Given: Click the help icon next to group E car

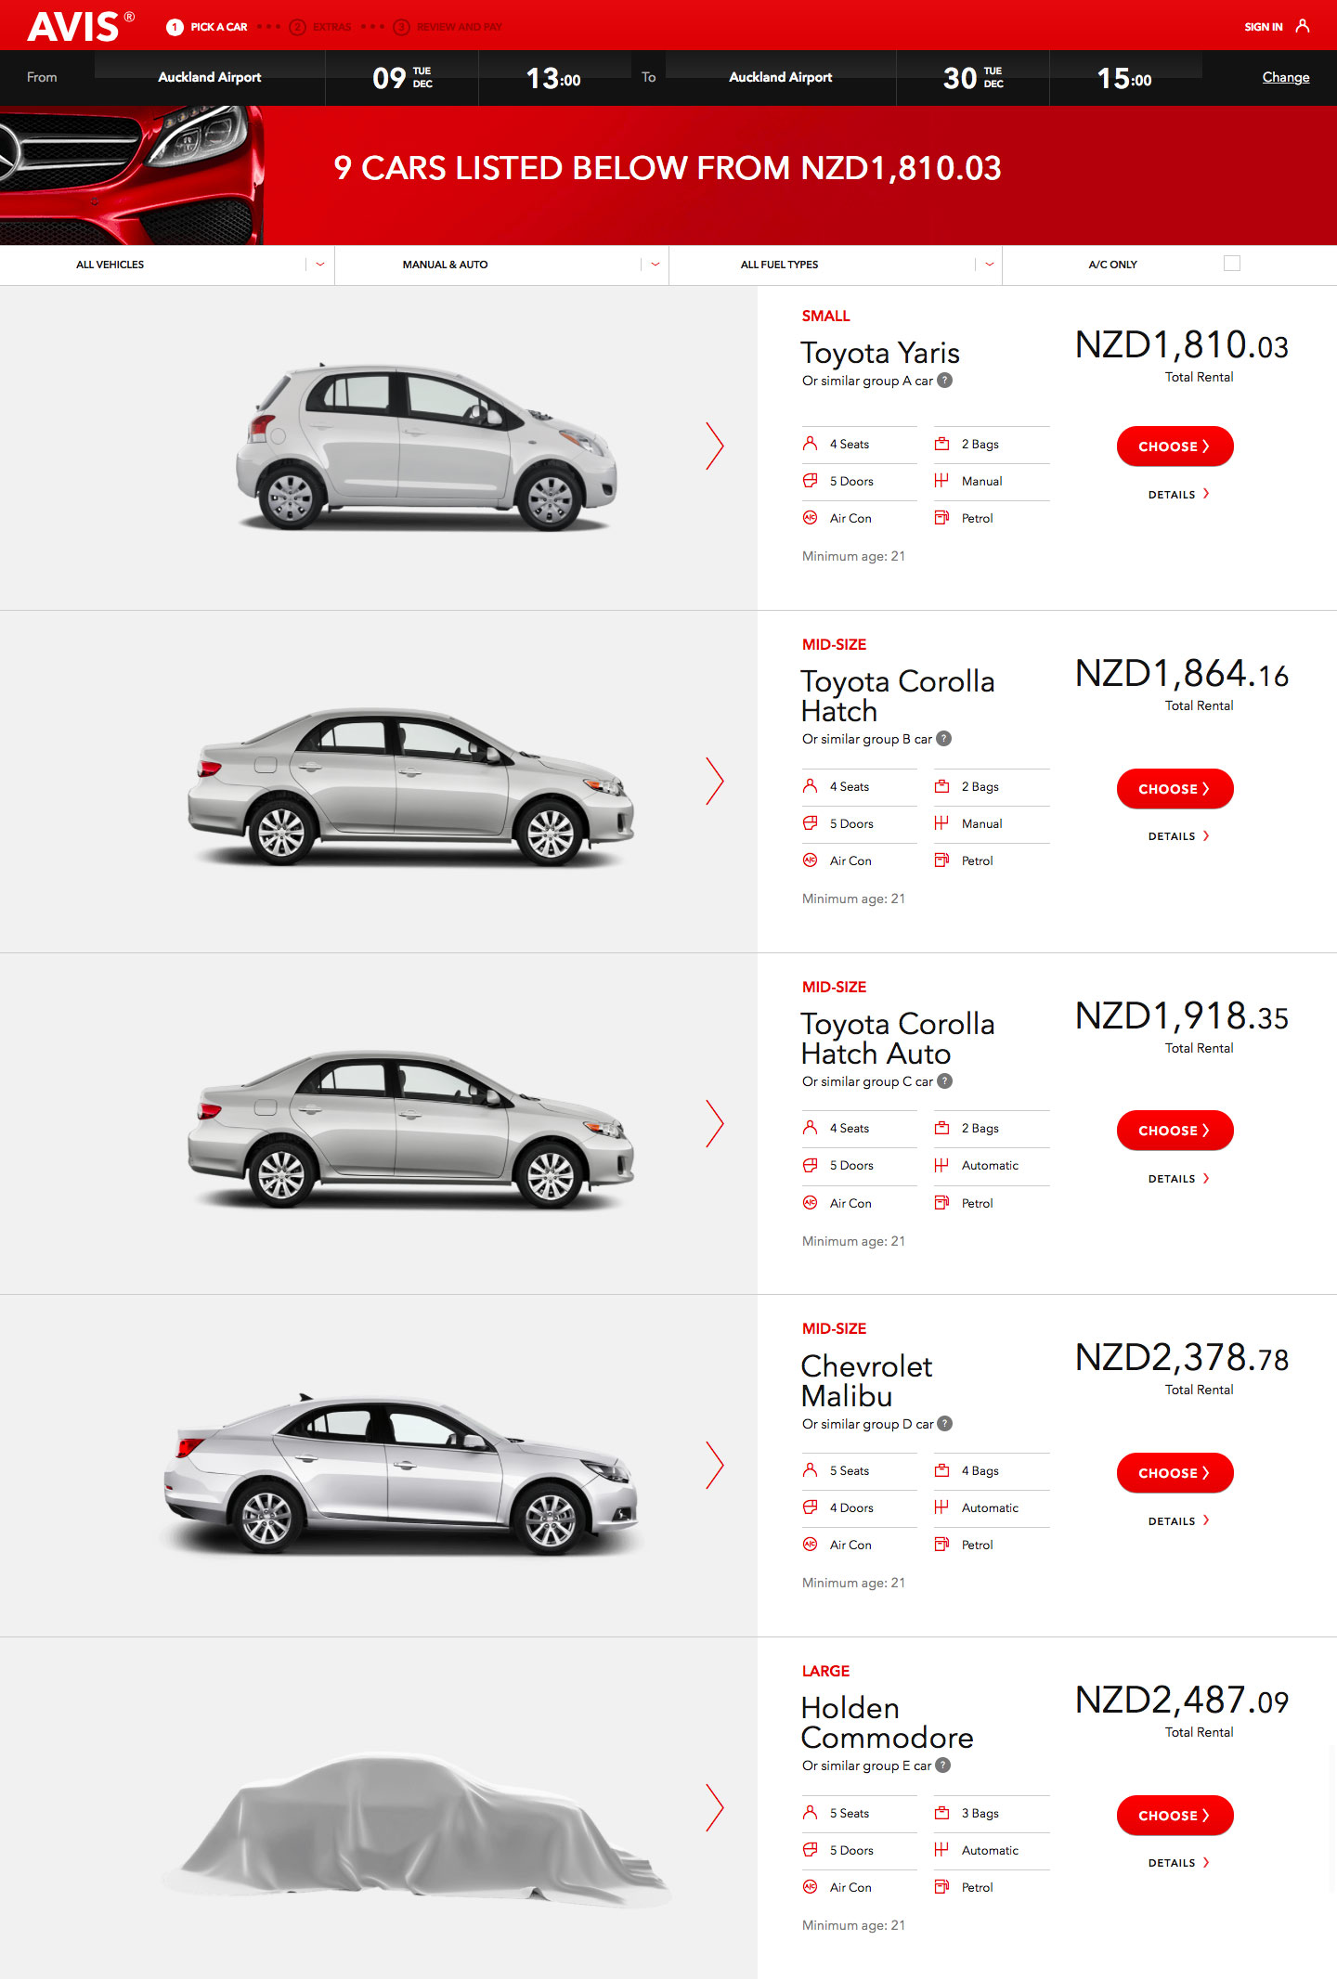Looking at the screenshot, I should click(x=942, y=1765).
